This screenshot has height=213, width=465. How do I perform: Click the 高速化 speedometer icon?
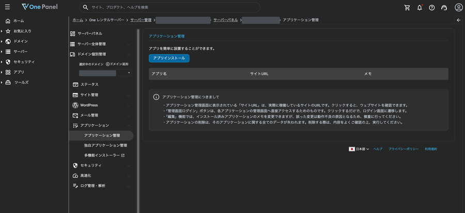pyautogui.click(x=75, y=176)
